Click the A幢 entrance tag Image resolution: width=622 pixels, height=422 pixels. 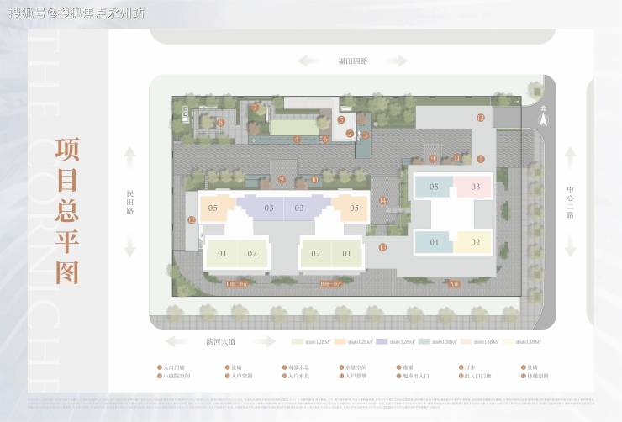pyautogui.click(x=454, y=284)
